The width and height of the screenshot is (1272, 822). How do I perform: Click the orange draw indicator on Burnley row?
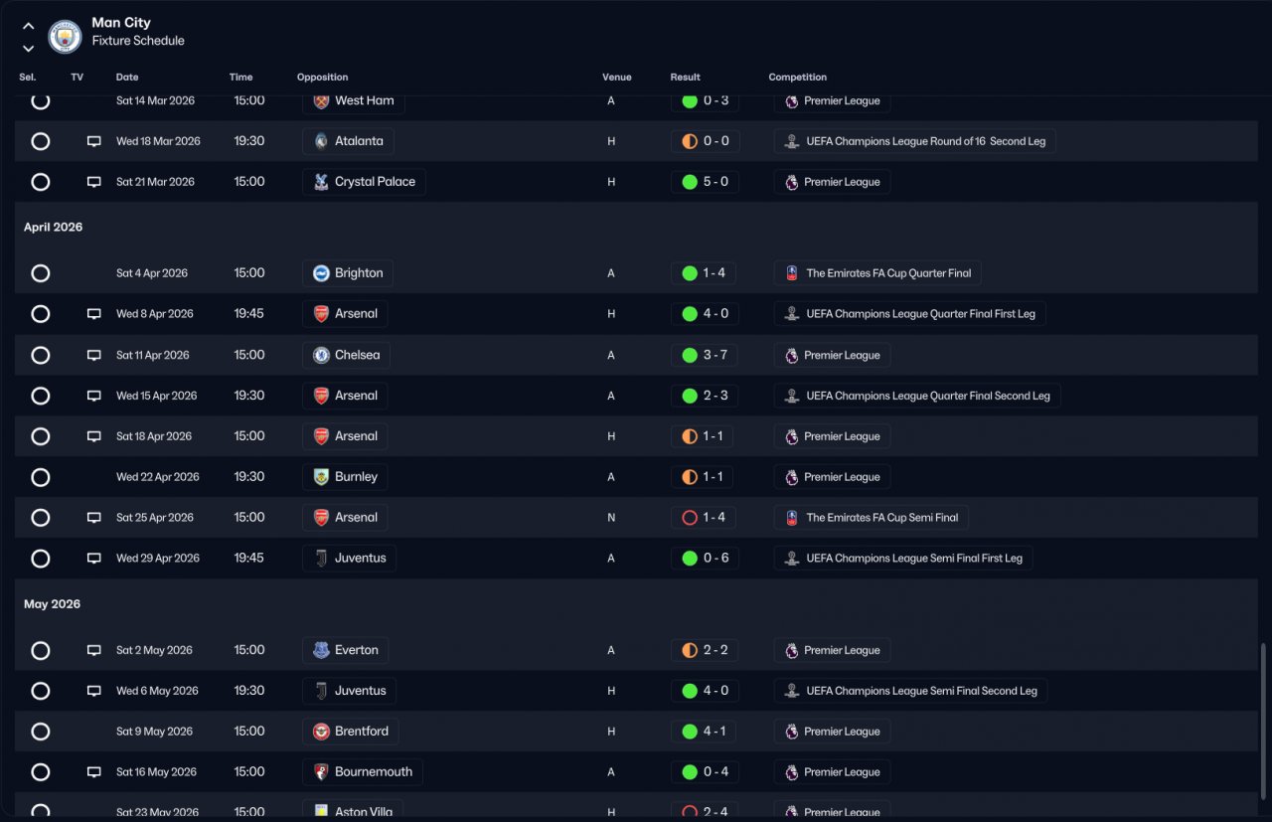pyautogui.click(x=690, y=477)
